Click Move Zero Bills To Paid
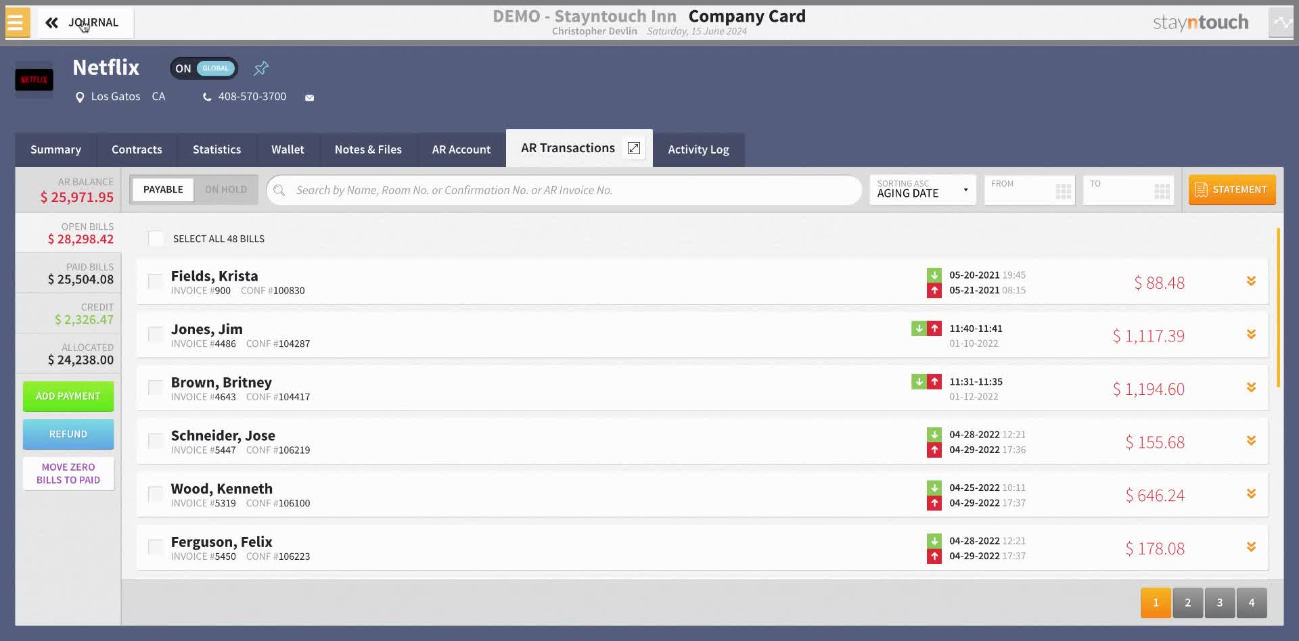 pyautogui.click(x=68, y=473)
